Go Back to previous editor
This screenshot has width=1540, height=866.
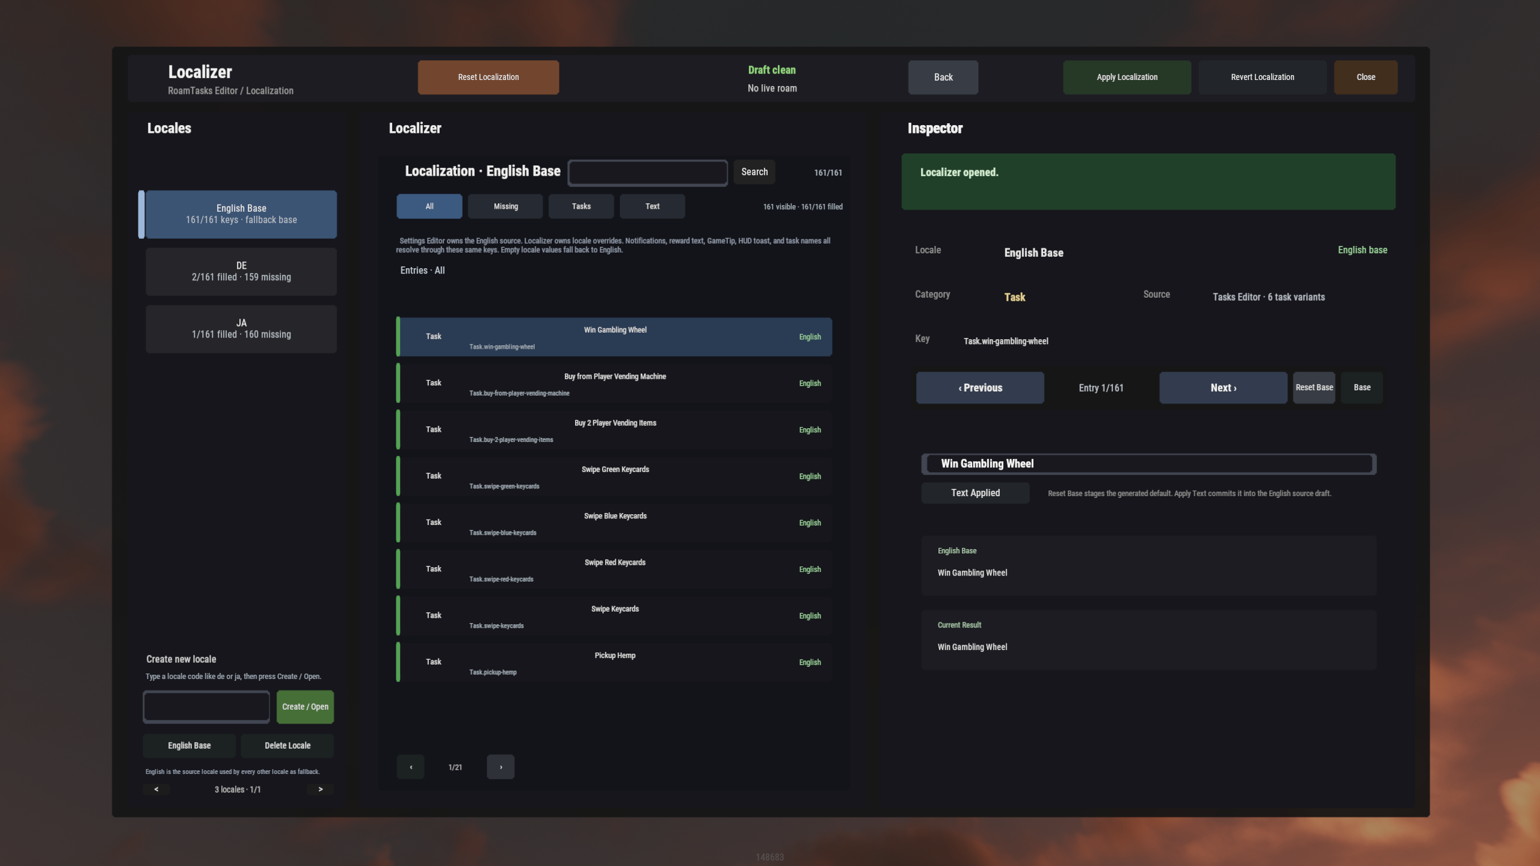pos(943,77)
